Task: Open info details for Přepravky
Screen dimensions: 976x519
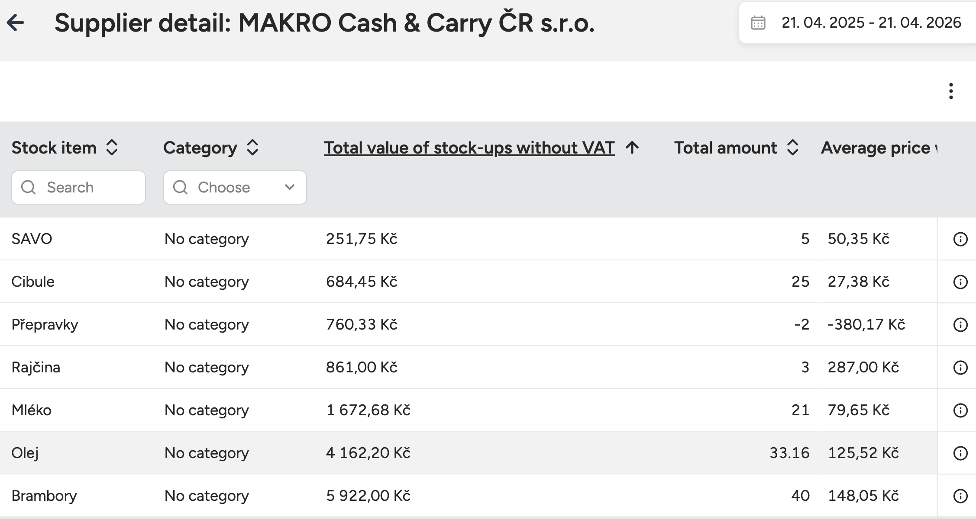Action: point(960,325)
